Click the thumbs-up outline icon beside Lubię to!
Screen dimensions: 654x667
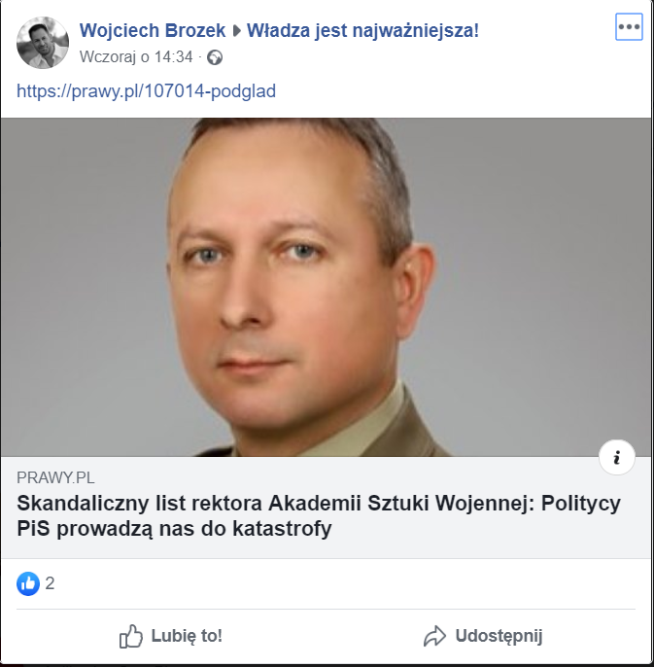tap(130, 636)
